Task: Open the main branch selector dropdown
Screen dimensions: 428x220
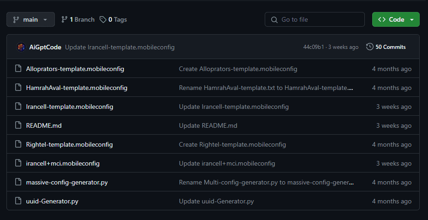Action: pyautogui.click(x=30, y=20)
